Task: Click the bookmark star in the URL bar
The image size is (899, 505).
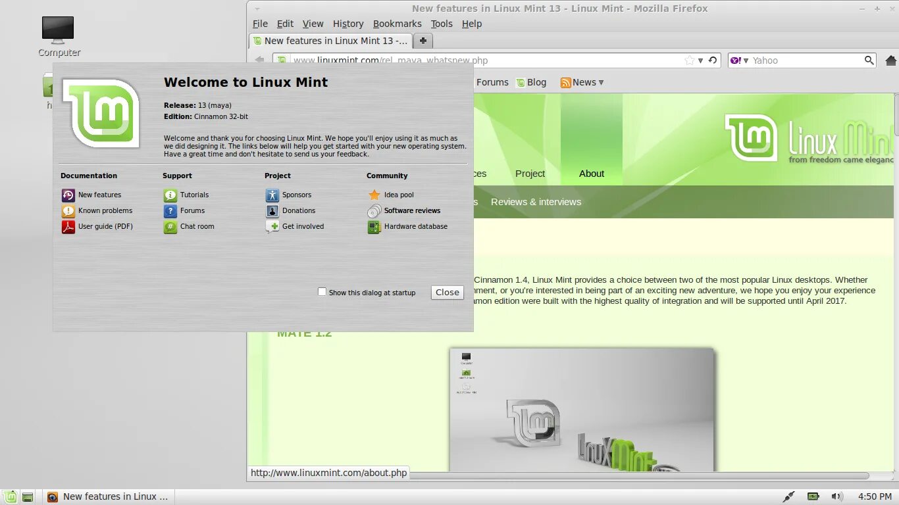Action: tap(689, 60)
